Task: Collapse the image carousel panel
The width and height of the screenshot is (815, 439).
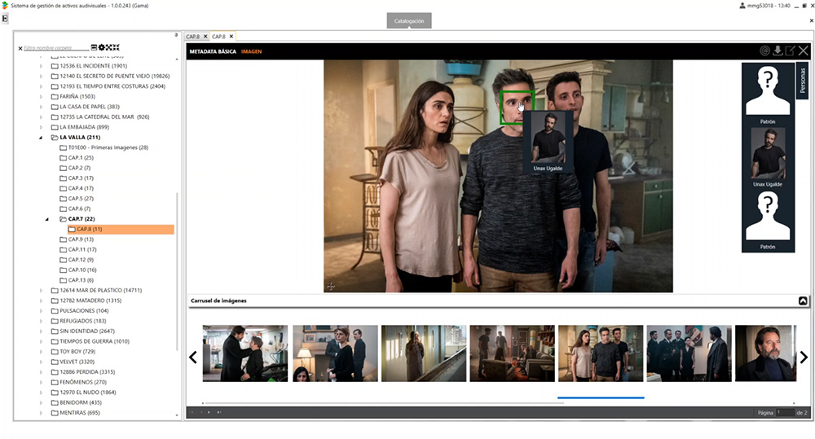Action: tap(803, 301)
